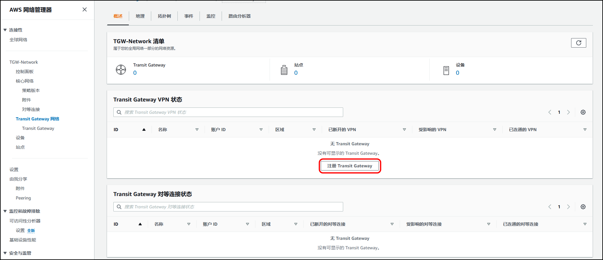Switch to the 地理 tab
The width and height of the screenshot is (603, 260).
pyautogui.click(x=140, y=16)
